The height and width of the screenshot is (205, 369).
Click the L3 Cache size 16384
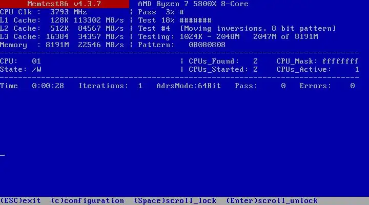click(x=57, y=37)
